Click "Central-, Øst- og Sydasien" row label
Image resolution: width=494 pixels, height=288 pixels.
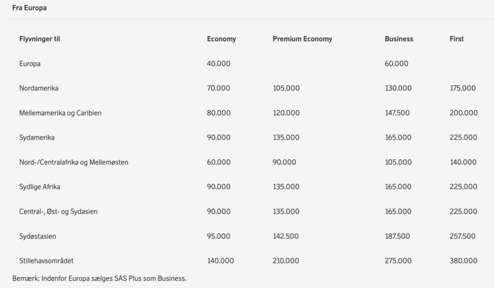coord(58,211)
